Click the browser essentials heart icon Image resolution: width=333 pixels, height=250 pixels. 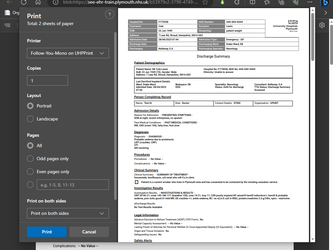pos(296,2)
